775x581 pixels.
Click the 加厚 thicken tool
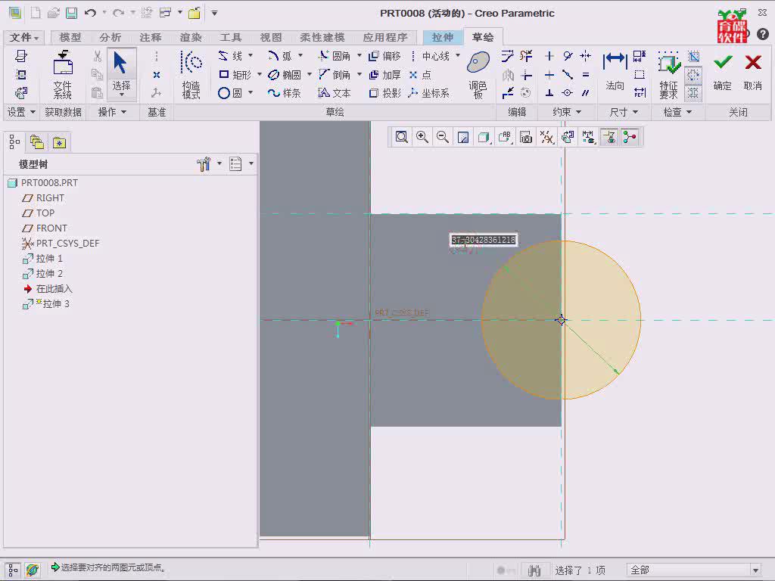(x=384, y=75)
